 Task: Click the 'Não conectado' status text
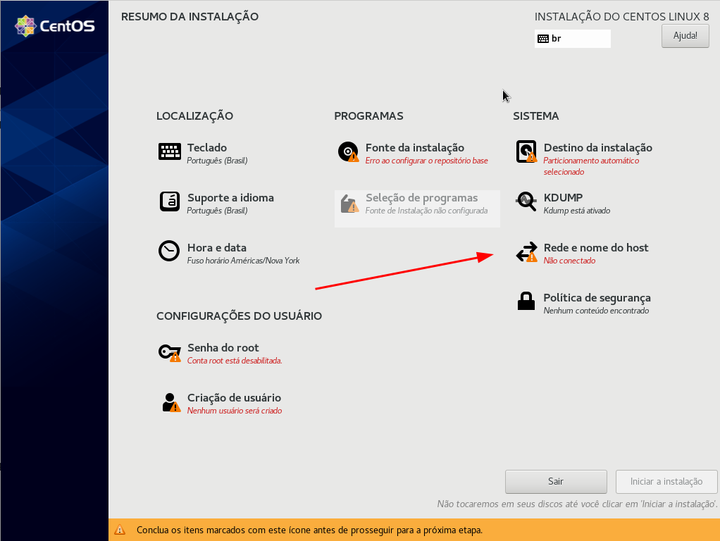click(x=569, y=261)
